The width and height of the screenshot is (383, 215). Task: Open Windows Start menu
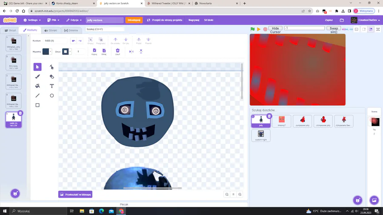click(x=5, y=211)
